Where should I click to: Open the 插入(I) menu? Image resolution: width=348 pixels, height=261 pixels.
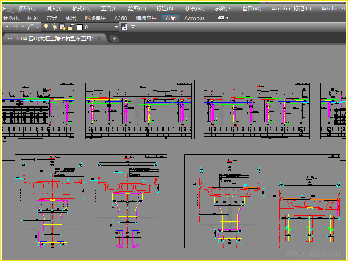tap(54, 8)
